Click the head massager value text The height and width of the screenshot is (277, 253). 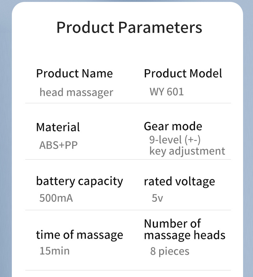(76, 93)
